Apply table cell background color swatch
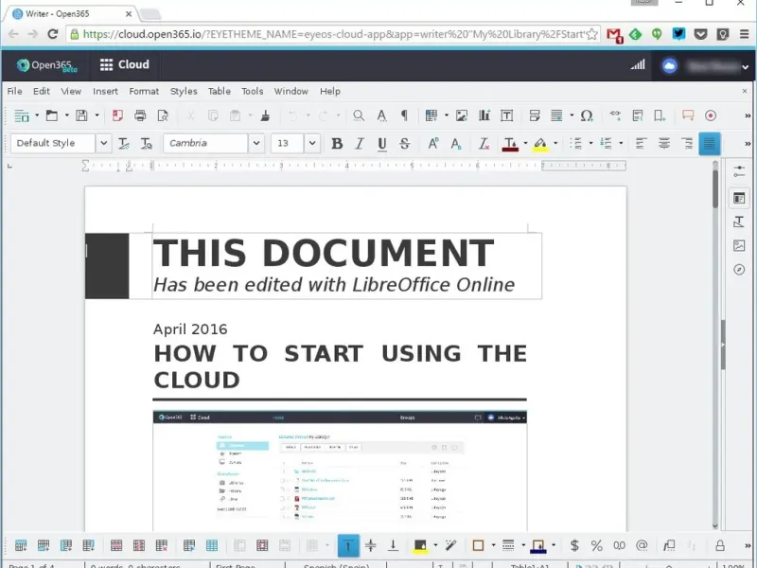757x568 pixels. click(420, 546)
